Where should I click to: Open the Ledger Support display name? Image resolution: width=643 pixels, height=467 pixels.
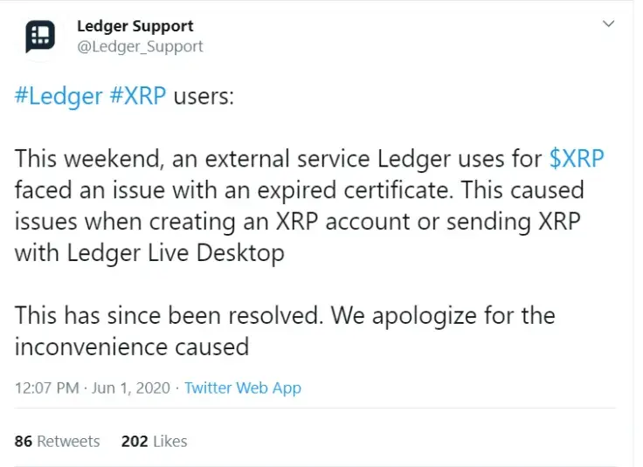[x=135, y=26]
